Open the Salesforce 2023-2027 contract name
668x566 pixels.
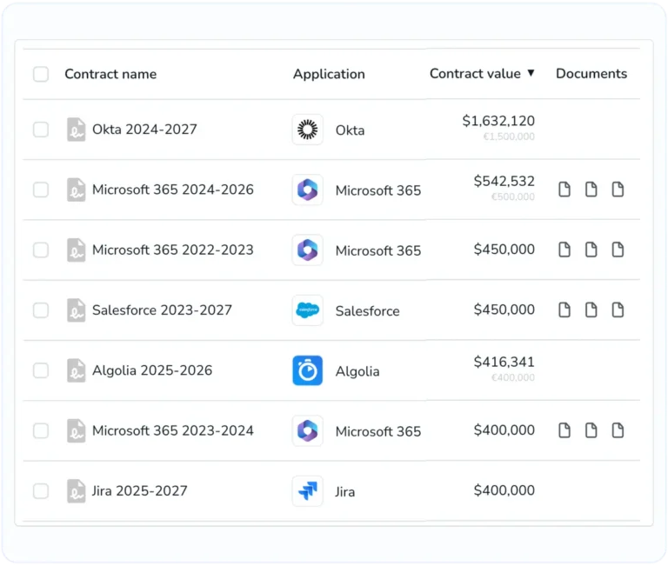[163, 310]
